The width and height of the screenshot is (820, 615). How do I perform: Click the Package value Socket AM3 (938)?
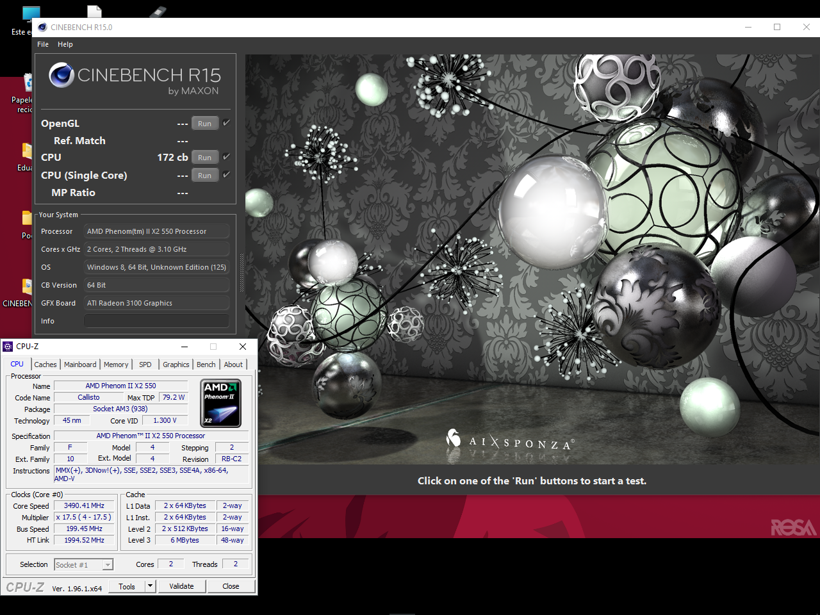pos(120,409)
